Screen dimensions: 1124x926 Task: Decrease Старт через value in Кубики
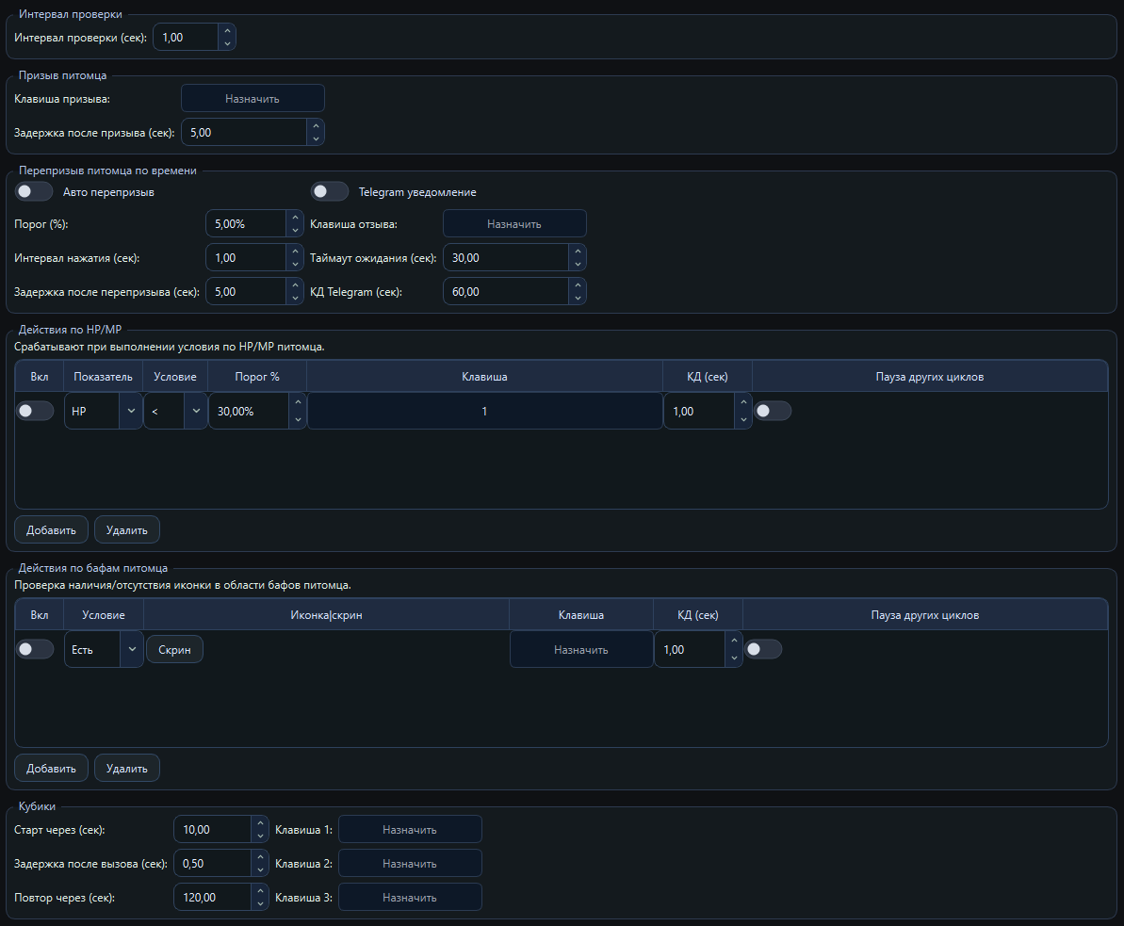click(x=260, y=837)
